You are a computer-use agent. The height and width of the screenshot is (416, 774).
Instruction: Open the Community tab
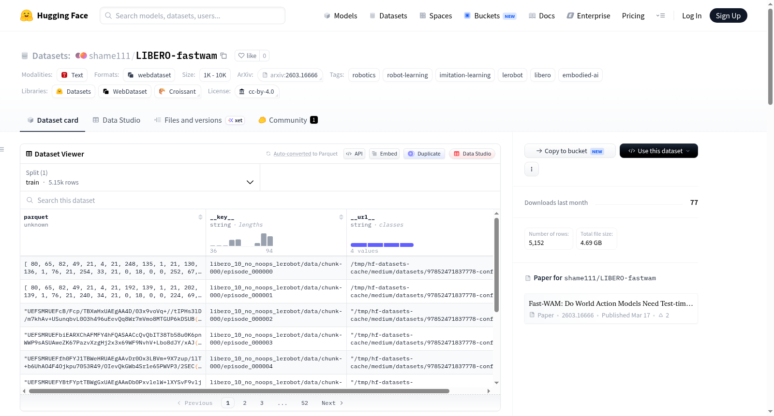pyautogui.click(x=288, y=120)
